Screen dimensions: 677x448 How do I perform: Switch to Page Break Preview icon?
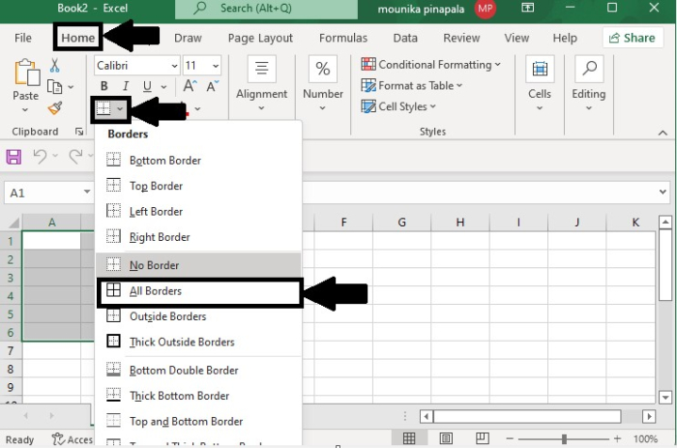click(483, 438)
